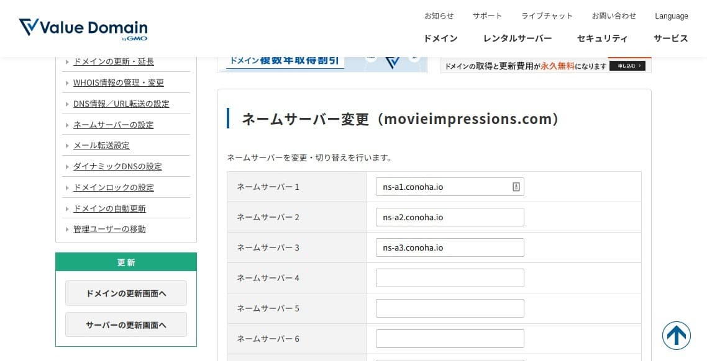Click the ネームサーバー 4 row label
The height and width of the screenshot is (361, 707).
(268, 278)
